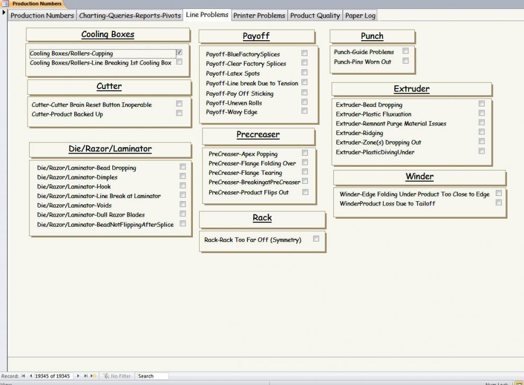Check Payoff-BlueFactorySplices checkbox

pyautogui.click(x=304, y=53)
